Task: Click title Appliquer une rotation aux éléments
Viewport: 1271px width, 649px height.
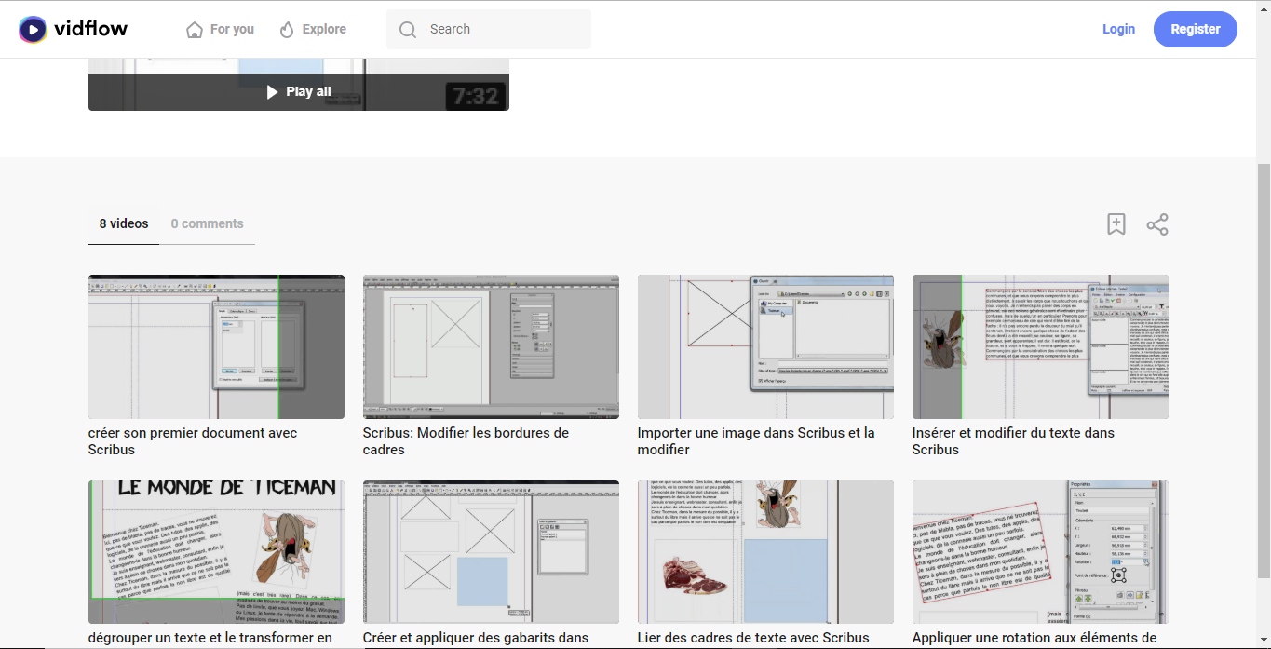Action: coord(1034,639)
